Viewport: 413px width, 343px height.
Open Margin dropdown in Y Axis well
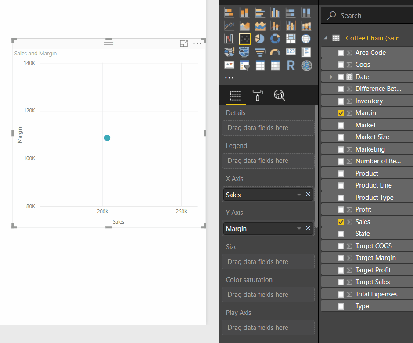pos(299,228)
